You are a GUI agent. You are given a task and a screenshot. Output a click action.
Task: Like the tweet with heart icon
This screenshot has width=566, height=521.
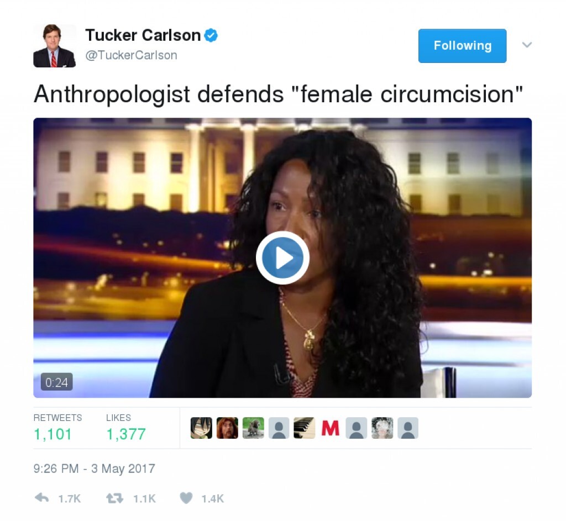186,498
